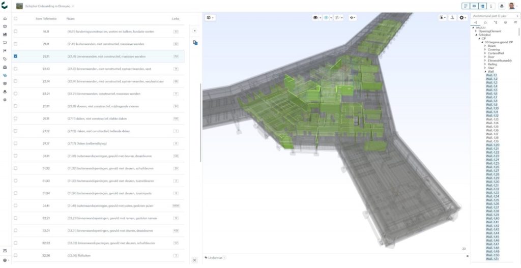Select Wall-1.1 in model tree

[491, 75]
